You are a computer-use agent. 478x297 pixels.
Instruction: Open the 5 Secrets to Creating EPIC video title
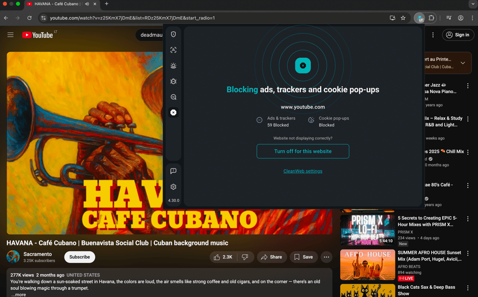428,221
